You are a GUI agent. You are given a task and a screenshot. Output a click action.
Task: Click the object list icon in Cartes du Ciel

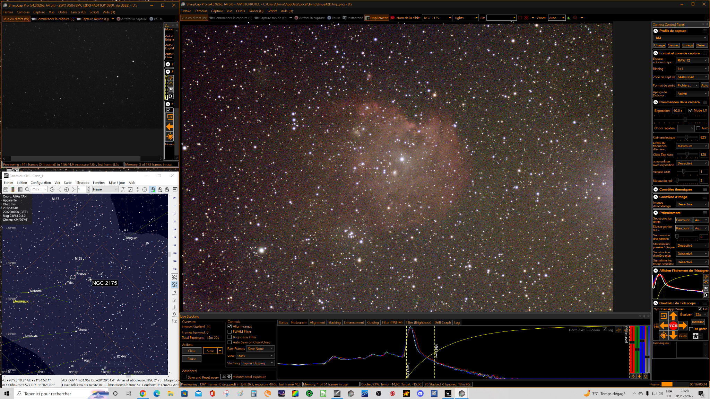pos(20,189)
